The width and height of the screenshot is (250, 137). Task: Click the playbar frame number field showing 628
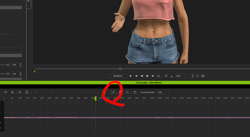click(x=183, y=76)
